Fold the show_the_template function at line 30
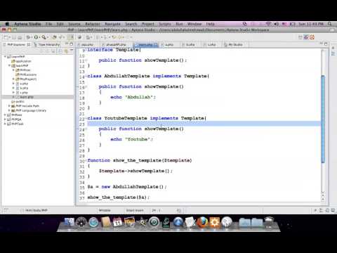The height and width of the screenshot is (253, 337). 86,160
